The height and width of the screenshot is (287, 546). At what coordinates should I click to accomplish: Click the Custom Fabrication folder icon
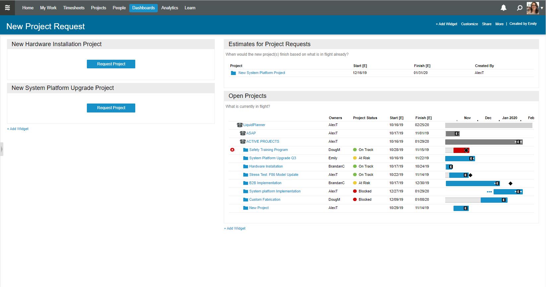click(x=246, y=200)
